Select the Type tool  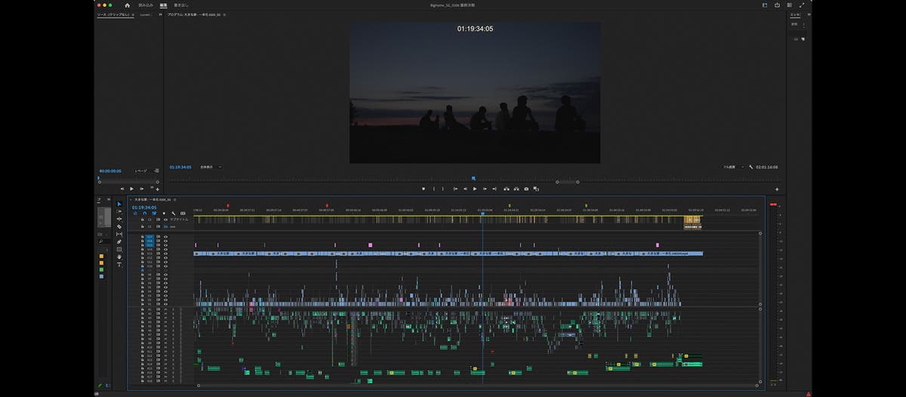(x=119, y=265)
